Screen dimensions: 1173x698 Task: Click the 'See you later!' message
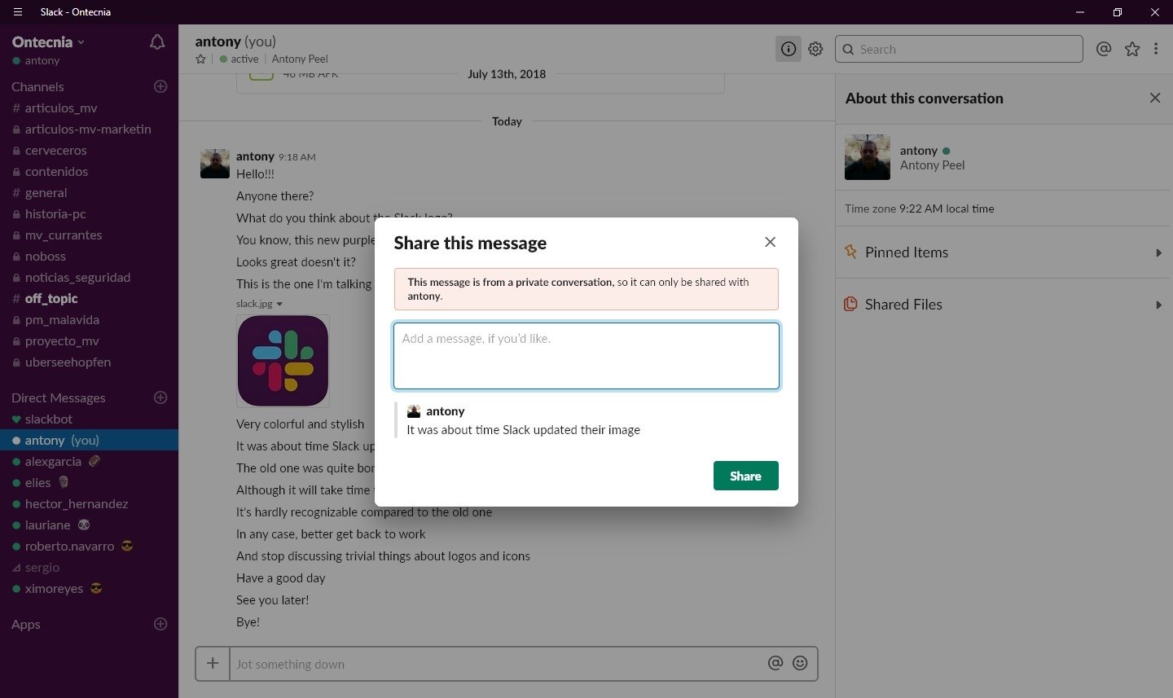(272, 600)
